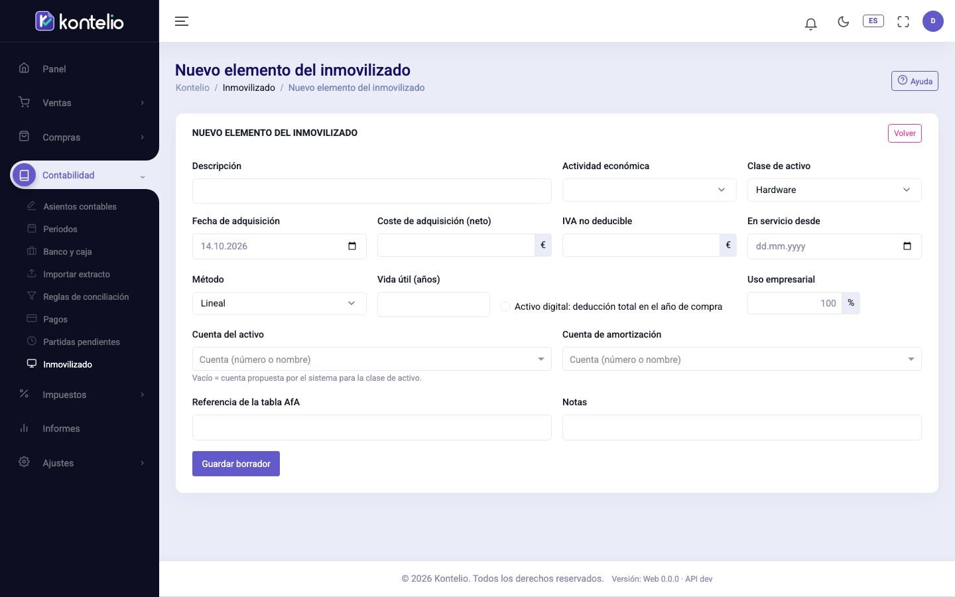Open user avatar D menu
955x597 pixels.
pos(933,21)
